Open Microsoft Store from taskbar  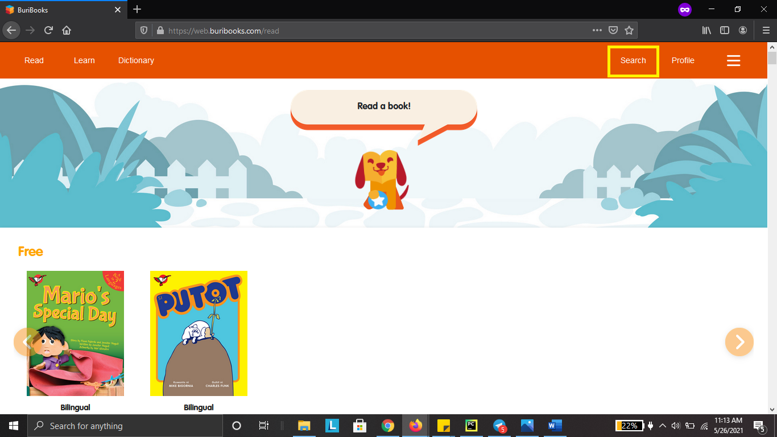pyautogui.click(x=359, y=426)
